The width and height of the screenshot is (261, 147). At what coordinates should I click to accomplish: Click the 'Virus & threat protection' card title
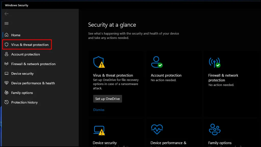(x=113, y=75)
